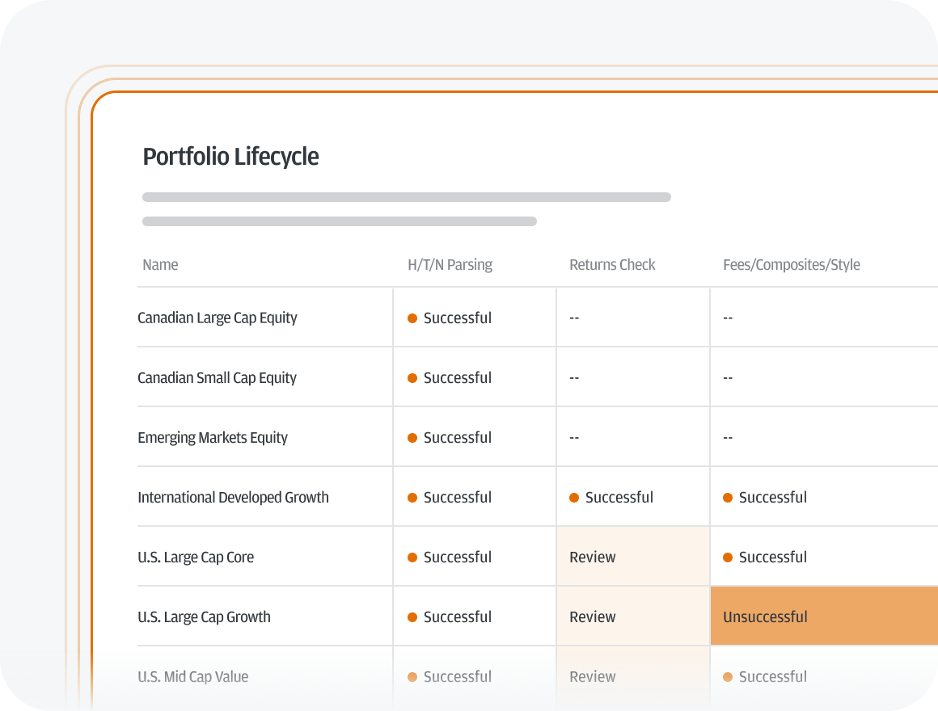Open the Canadian Small Cap Equity portfolio
This screenshot has height=711, width=938.
click(x=218, y=377)
